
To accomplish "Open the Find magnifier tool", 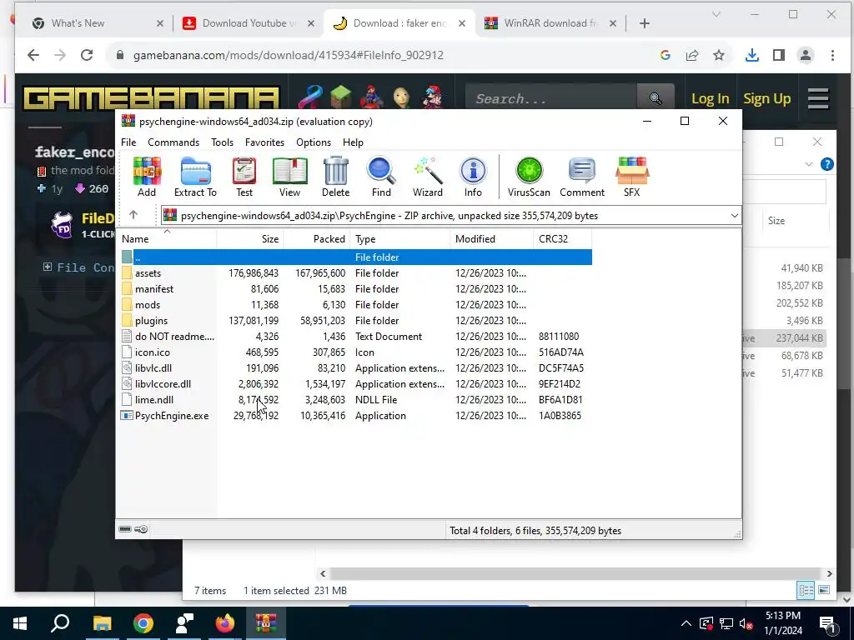I will (381, 177).
